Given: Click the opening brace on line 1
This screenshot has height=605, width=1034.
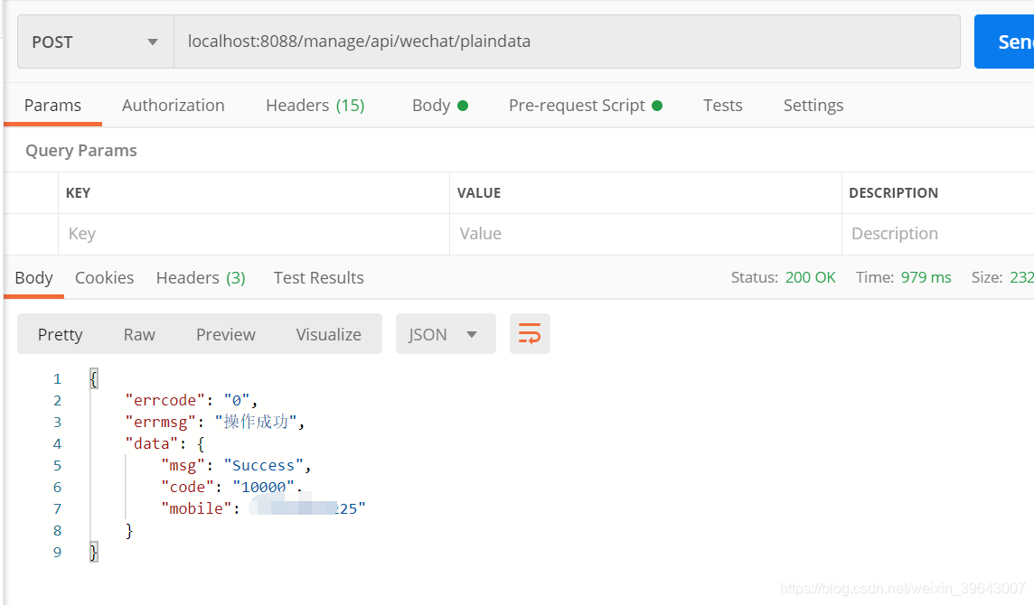Looking at the screenshot, I should pos(94,378).
